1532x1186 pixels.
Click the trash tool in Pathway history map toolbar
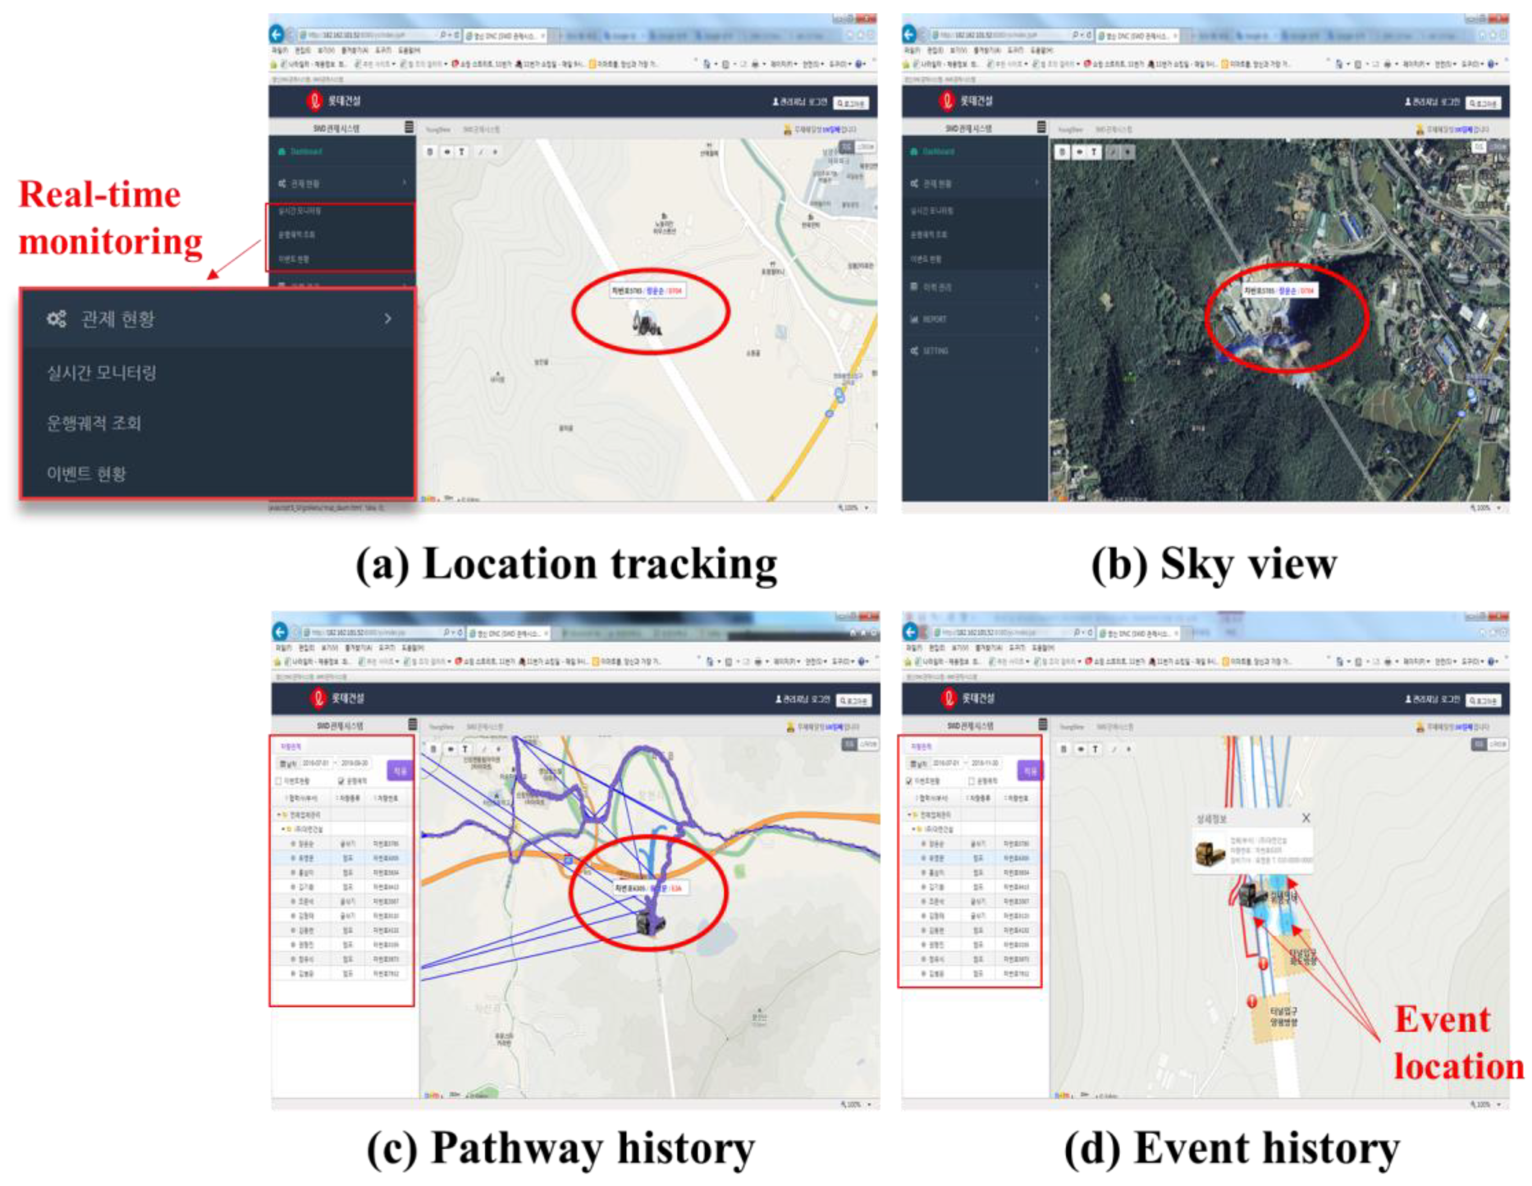[433, 750]
